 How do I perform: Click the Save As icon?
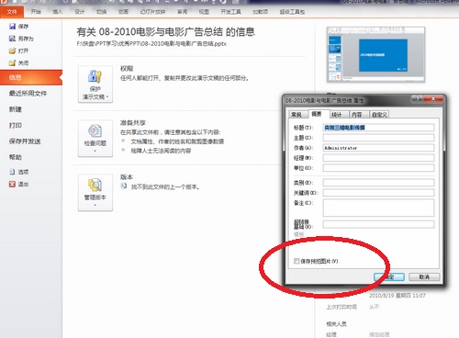12,39
